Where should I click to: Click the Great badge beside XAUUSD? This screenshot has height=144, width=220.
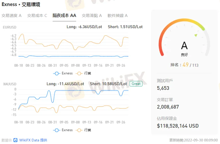click(x=136, y=84)
